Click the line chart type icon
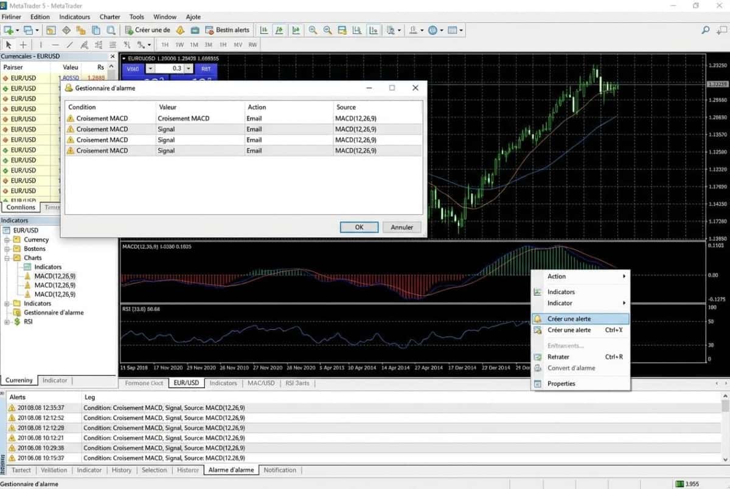 (296, 30)
